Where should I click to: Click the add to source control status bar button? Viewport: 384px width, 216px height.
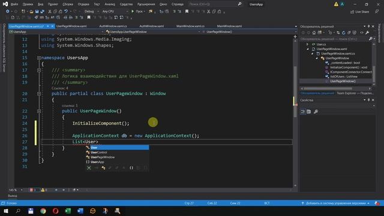[335, 203]
